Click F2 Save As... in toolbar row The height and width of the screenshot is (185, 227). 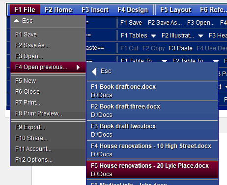click(165, 23)
